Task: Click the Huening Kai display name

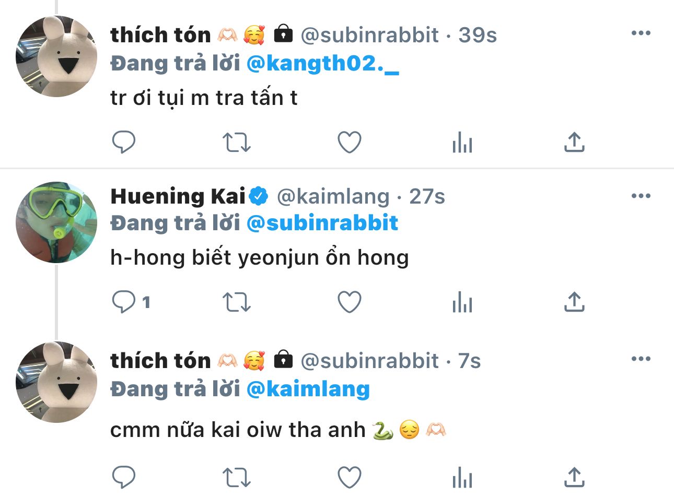Action: click(178, 197)
